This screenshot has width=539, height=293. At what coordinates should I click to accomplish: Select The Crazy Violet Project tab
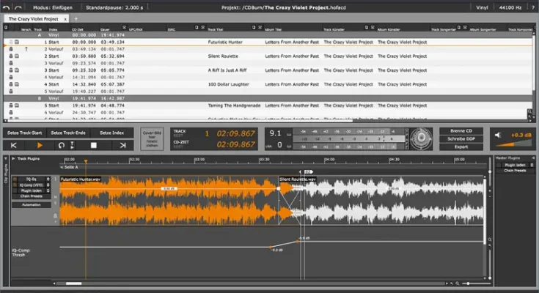coord(32,18)
